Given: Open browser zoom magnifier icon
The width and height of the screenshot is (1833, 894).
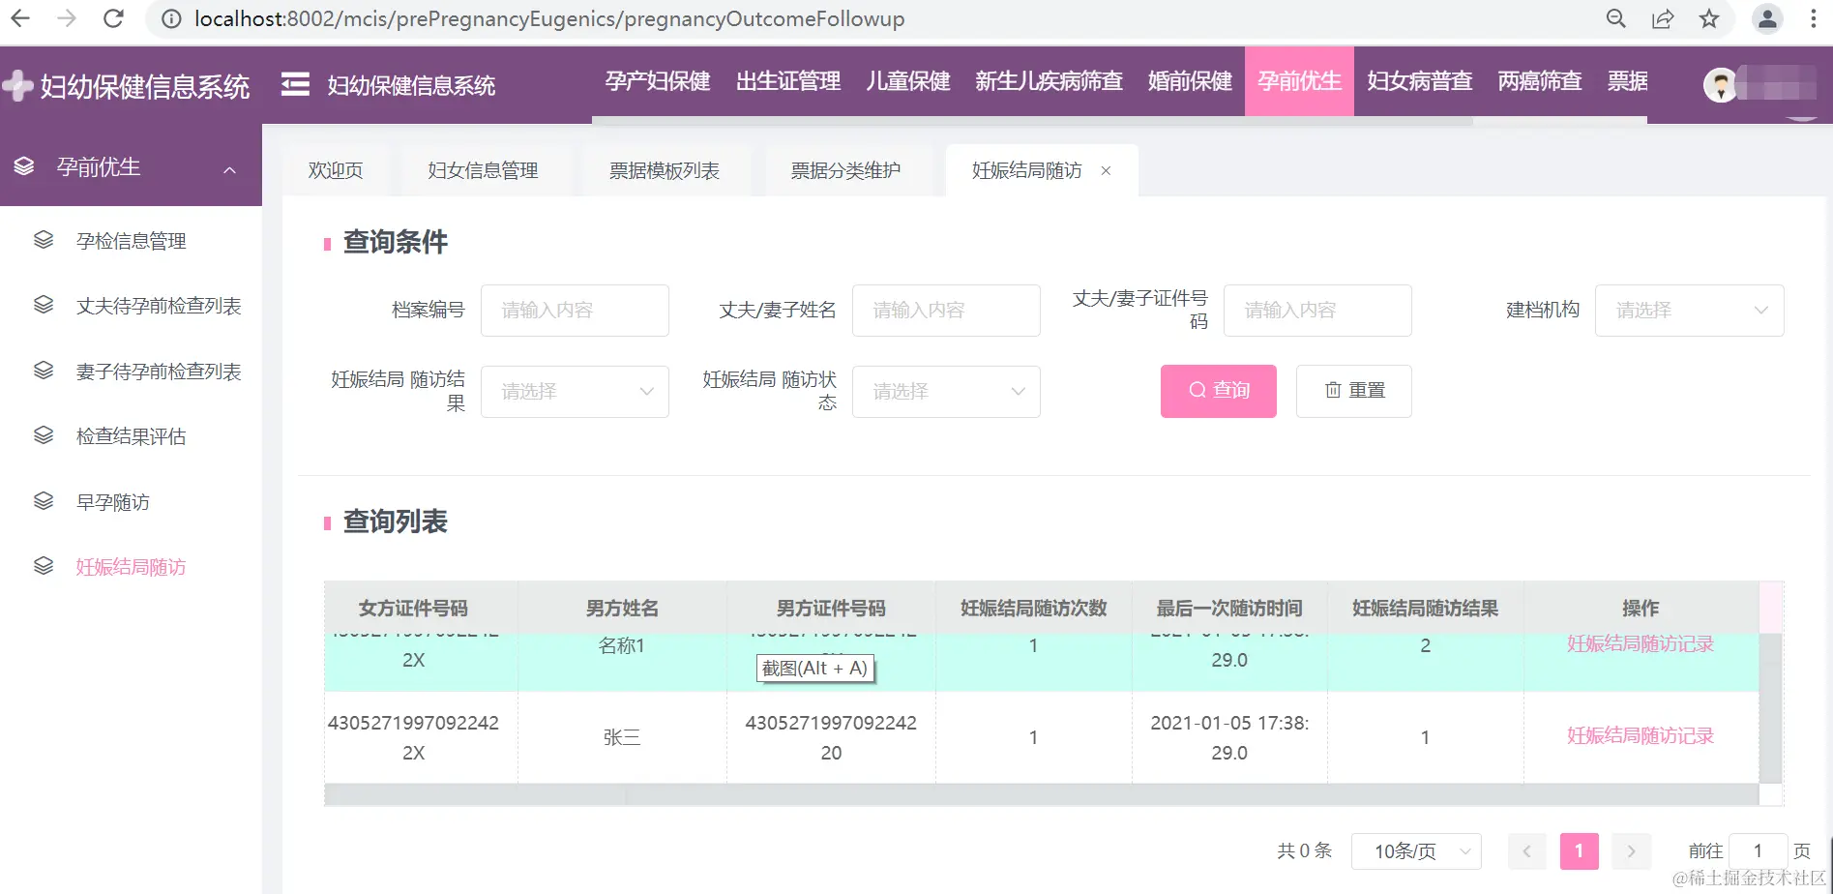Looking at the screenshot, I should 1615,18.
